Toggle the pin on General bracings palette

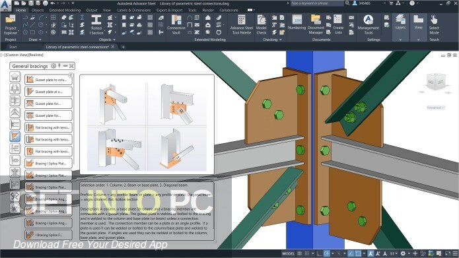pos(59,66)
